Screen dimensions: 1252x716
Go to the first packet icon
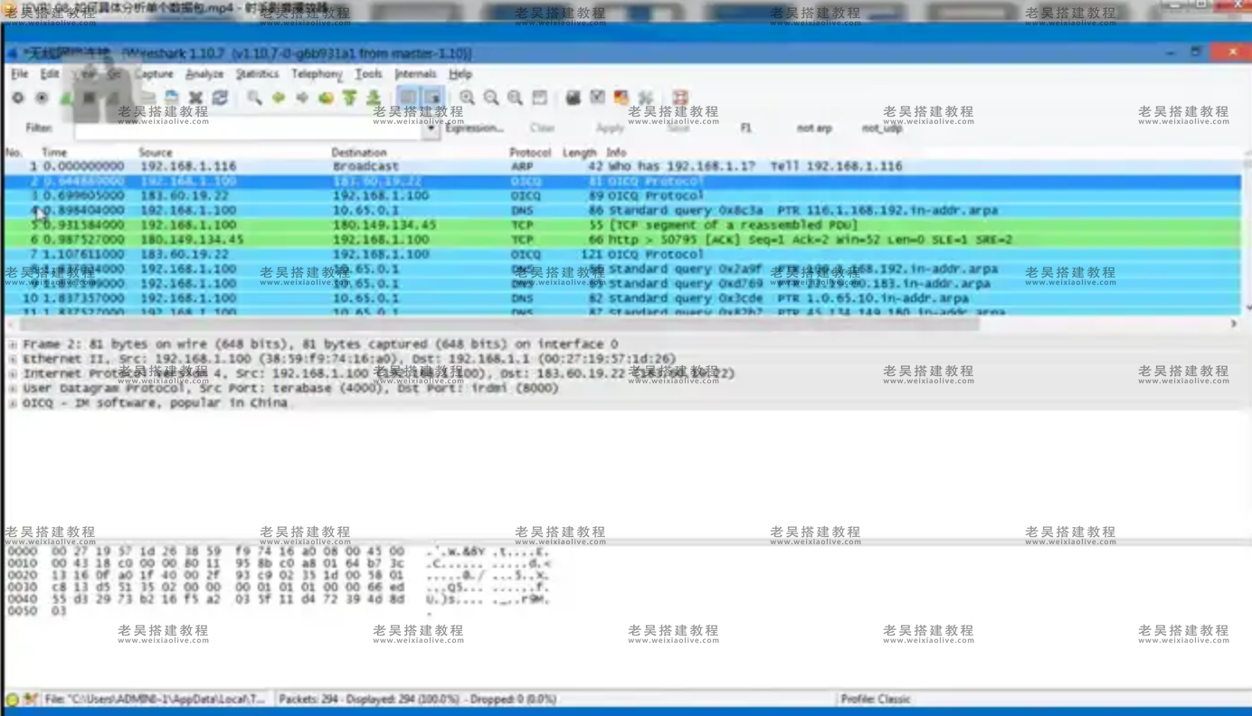tap(349, 98)
